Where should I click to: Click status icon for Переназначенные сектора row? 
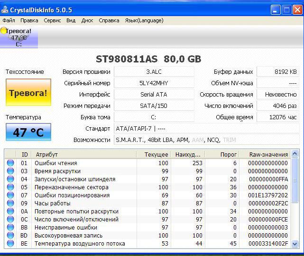point(10,187)
